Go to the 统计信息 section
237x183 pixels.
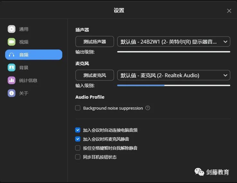[34, 80]
